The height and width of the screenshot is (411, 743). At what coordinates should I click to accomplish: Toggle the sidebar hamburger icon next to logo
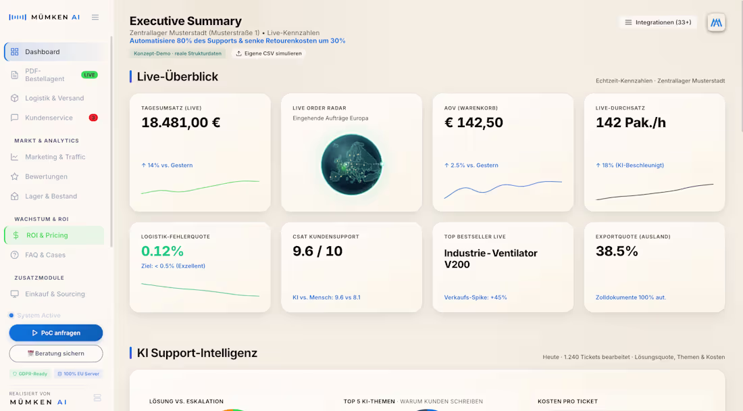coord(95,17)
